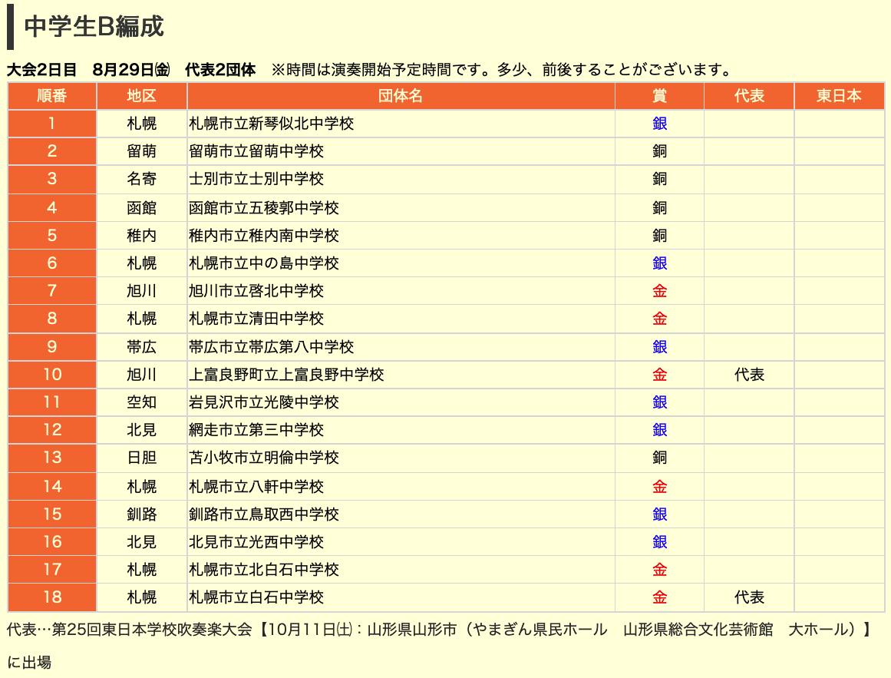Click the 留萌 district cell
Image resolution: width=891 pixels, height=678 pixels.
click(141, 151)
